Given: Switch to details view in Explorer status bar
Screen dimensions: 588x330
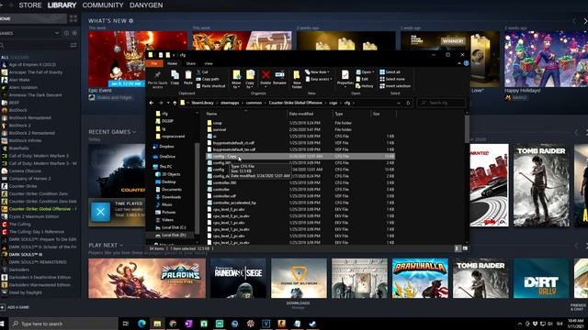Looking at the screenshot, I should (458, 248).
